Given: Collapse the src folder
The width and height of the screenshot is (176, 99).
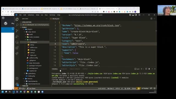Looking at the screenshot, I should click(x=30, y=40).
